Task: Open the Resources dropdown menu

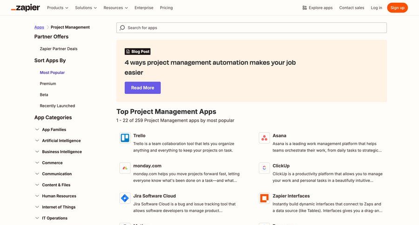Action: point(115,8)
